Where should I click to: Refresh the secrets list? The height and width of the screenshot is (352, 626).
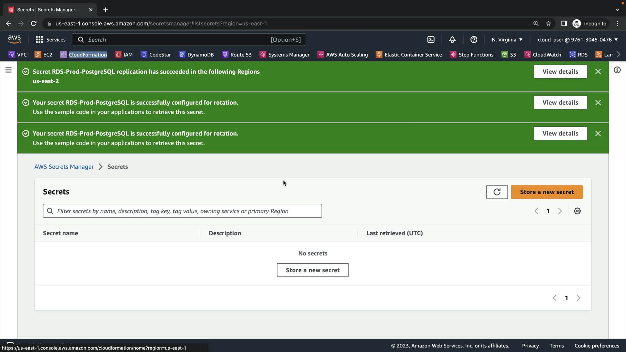tap(497, 192)
